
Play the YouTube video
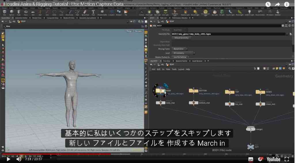click(8, 159)
